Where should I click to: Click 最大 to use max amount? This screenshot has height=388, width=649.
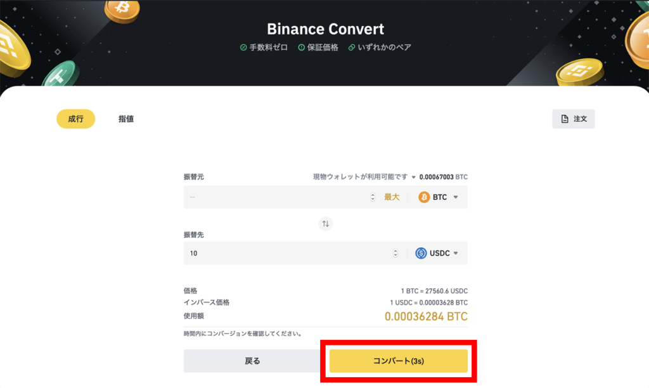coord(392,197)
